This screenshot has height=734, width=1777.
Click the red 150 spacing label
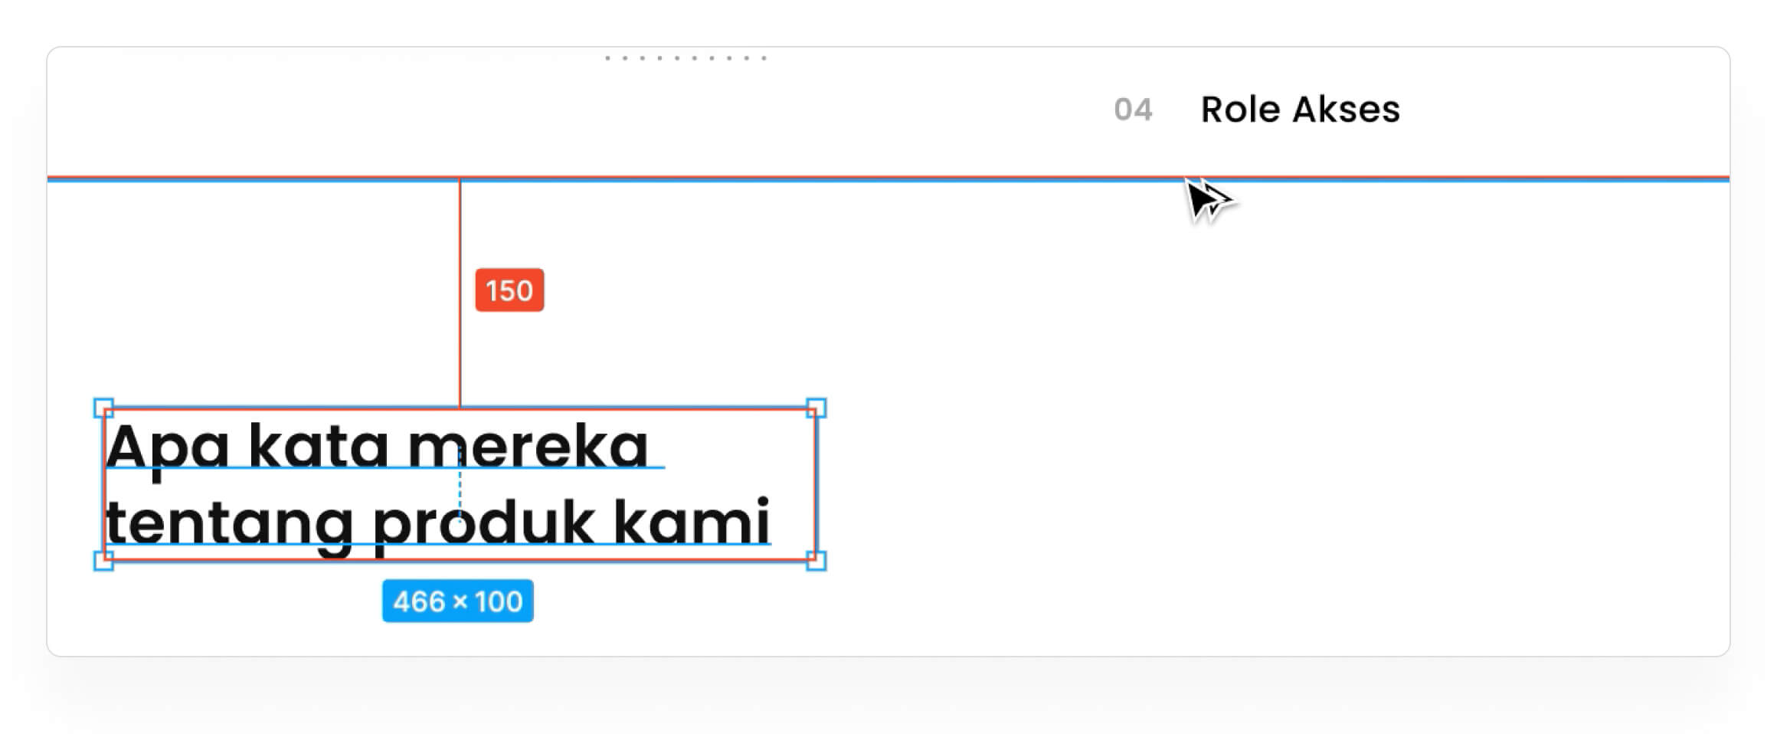(x=509, y=290)
